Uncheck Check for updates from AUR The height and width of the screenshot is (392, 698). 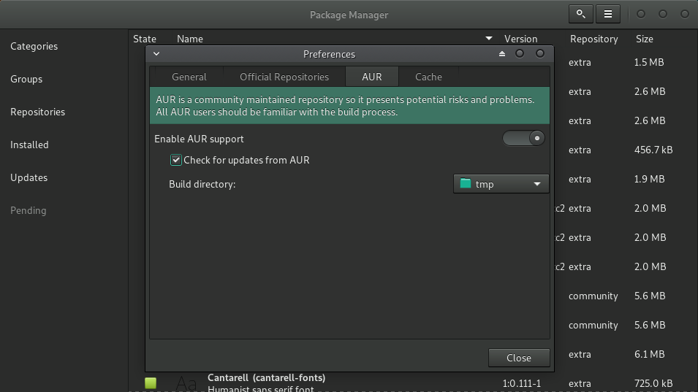pyautogui.click(x=176, y=160)
